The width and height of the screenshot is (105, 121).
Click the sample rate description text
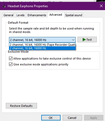pyautogui.click(x=51, y=30)
